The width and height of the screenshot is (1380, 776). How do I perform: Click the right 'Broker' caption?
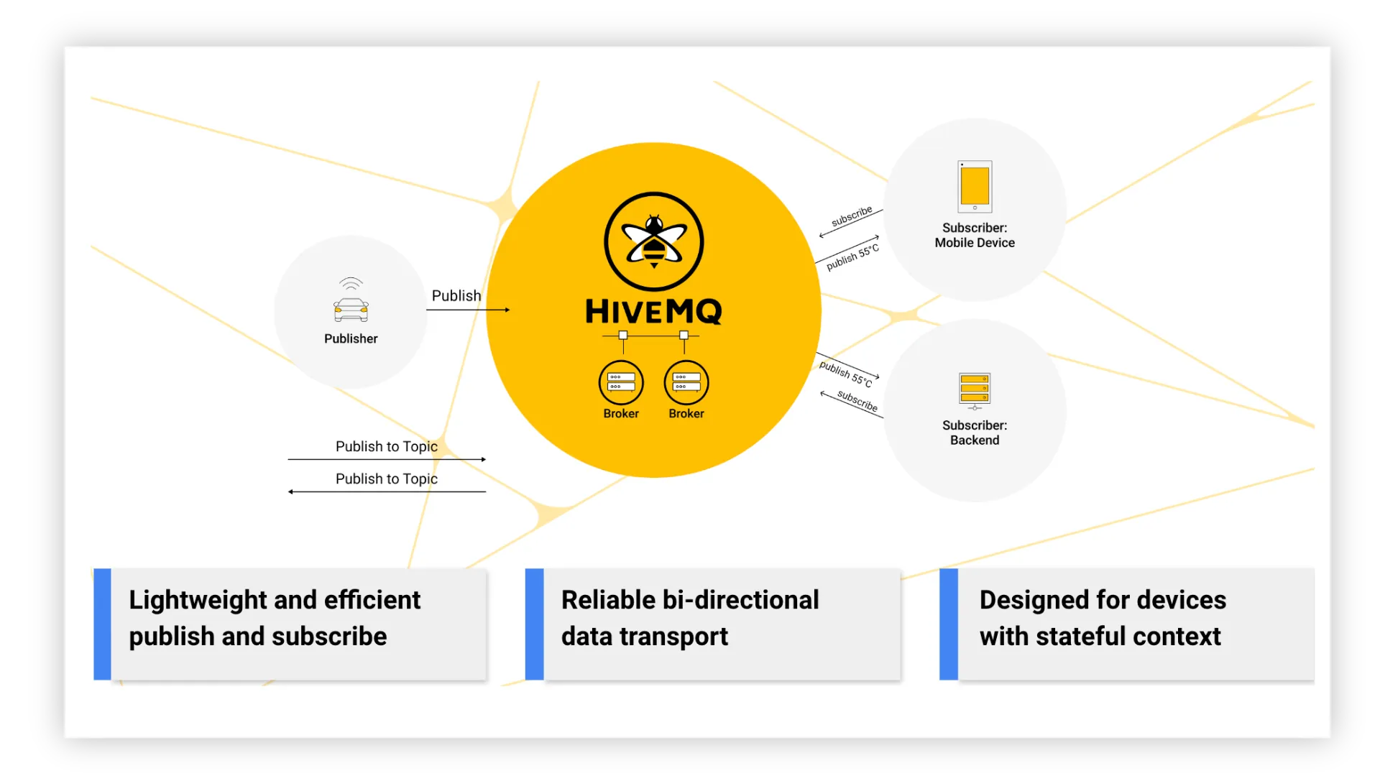point(686,413)
